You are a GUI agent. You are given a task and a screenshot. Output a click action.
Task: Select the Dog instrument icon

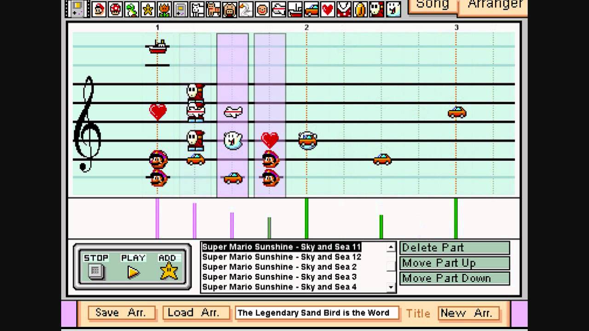pyautogui.click(x=197, y=9)
